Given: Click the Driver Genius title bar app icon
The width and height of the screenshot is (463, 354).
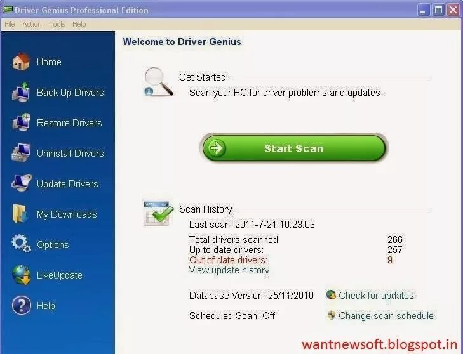Looking at the screenshot, I should coord(8,10).
